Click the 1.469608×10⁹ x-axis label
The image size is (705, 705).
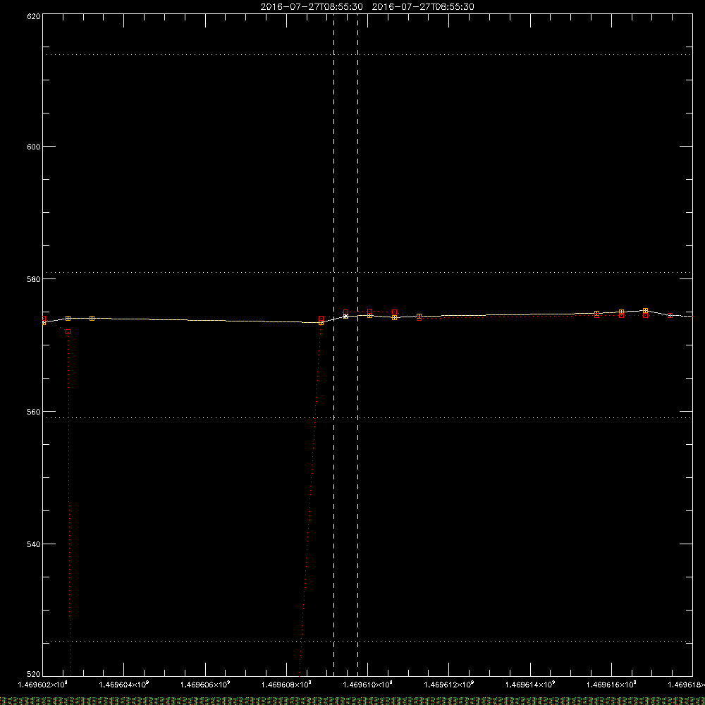coord(286,685)
